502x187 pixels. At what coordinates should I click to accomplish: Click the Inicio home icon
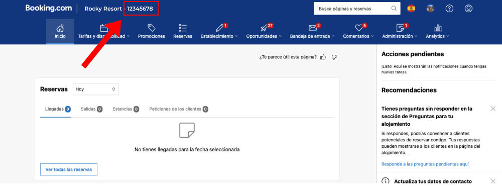coord(60,28)
